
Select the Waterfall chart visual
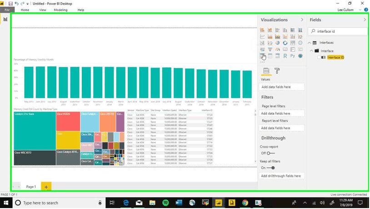tap(262, 43)
